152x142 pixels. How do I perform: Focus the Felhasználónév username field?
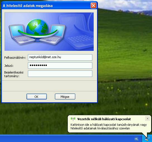tap(60, 57)
